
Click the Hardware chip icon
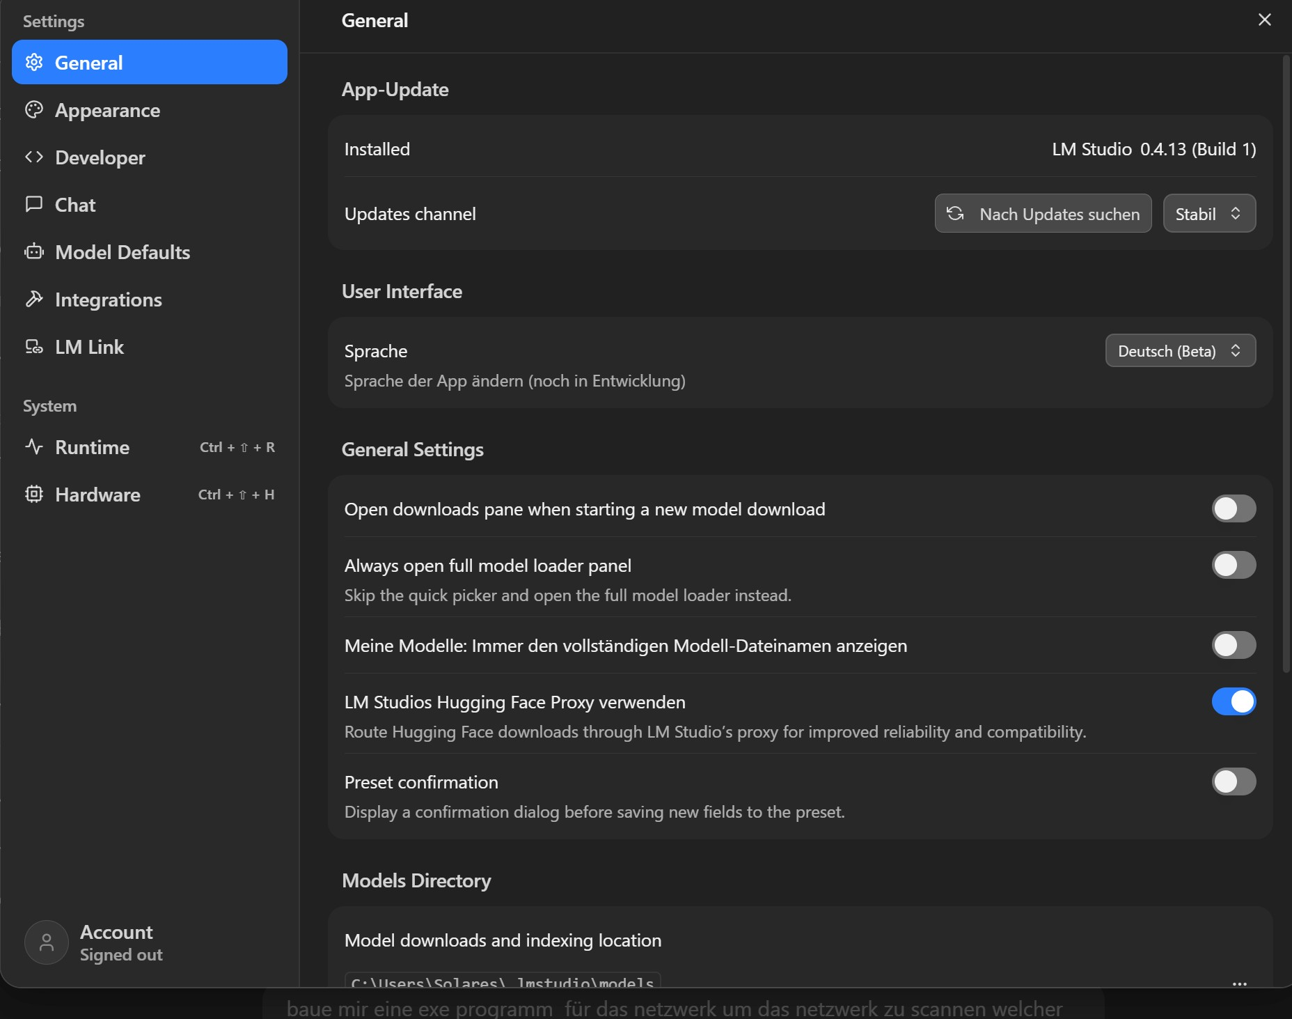[34, 494]
